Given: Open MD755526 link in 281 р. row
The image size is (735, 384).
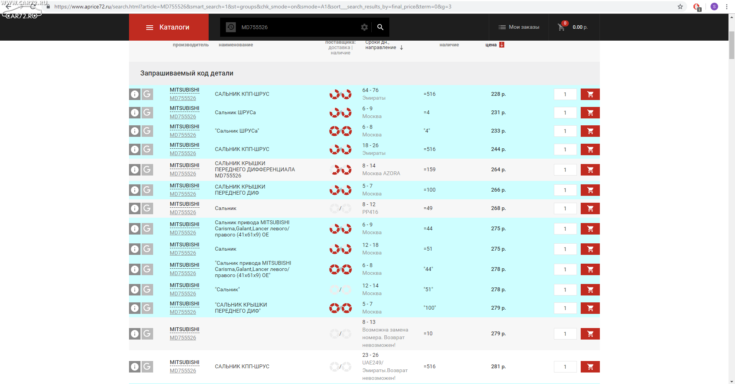Looking at the screenshot, I should click(x=183, y=371).
